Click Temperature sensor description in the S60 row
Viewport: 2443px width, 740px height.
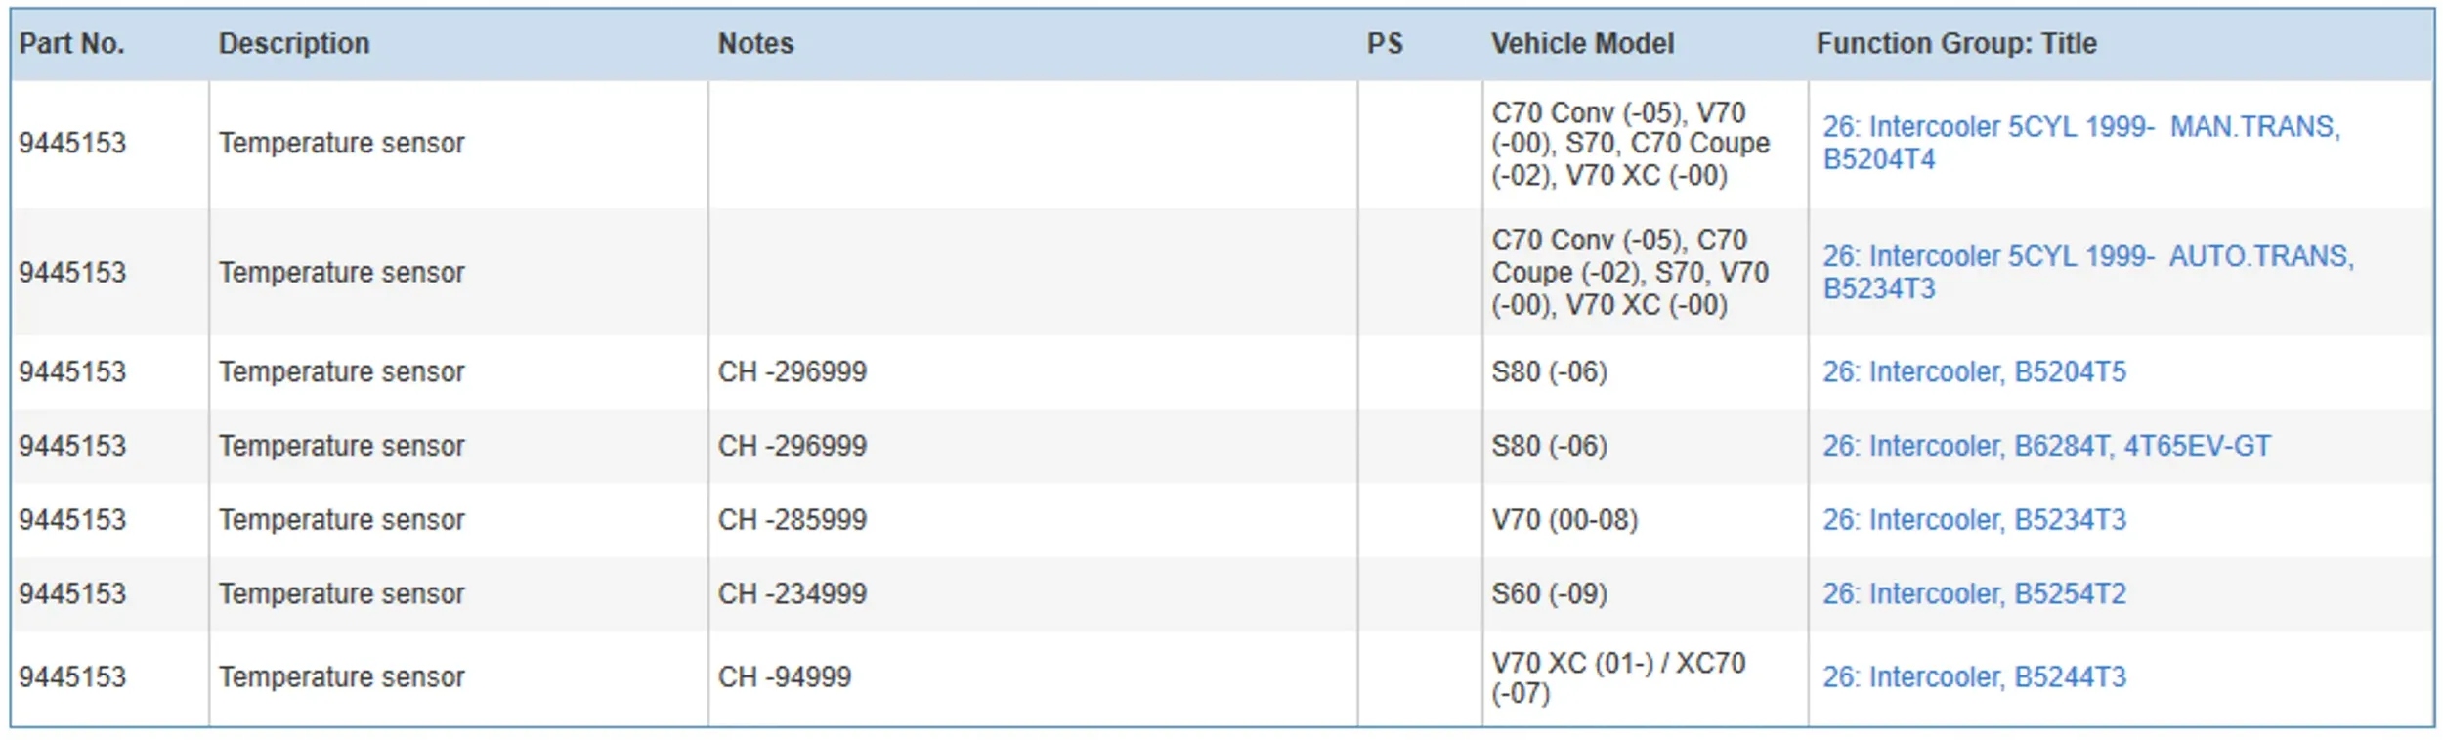pos(341,593)
